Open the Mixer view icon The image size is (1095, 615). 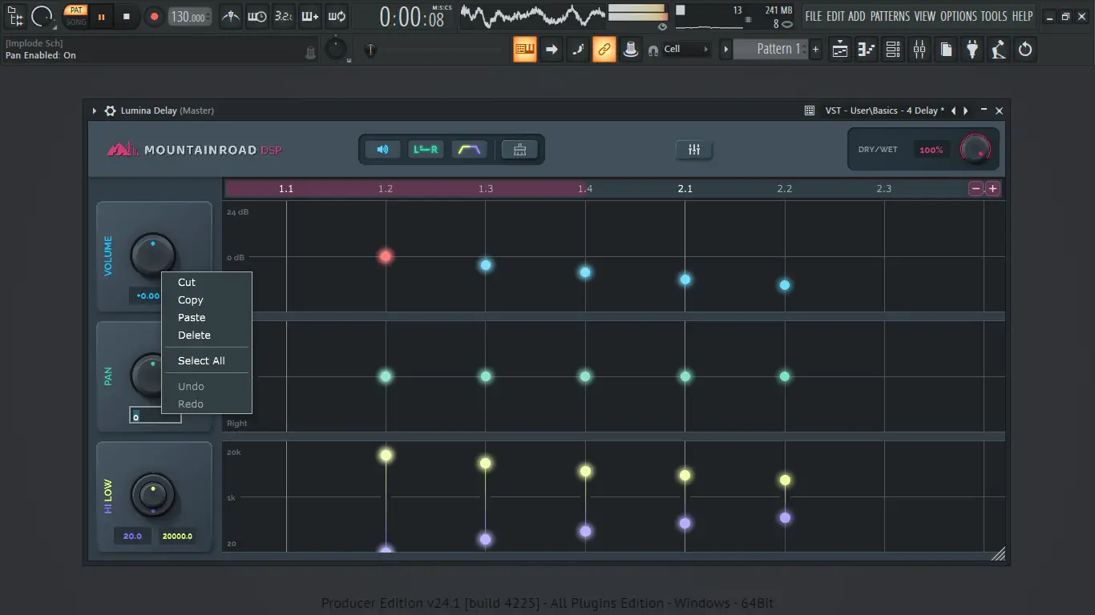click(919, 50)
